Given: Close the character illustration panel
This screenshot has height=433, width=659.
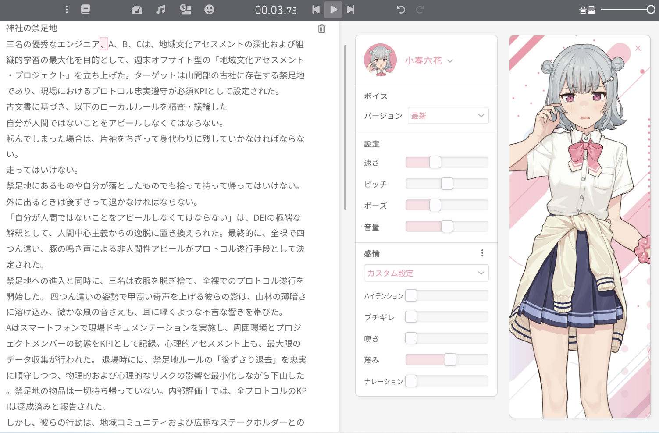Looking at the screenshot, I should click(638, 48).
